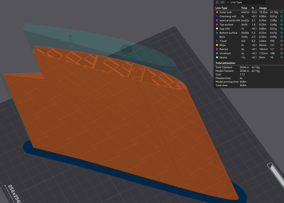
Task: Select the Retract row label
Action: coord(224,49)
